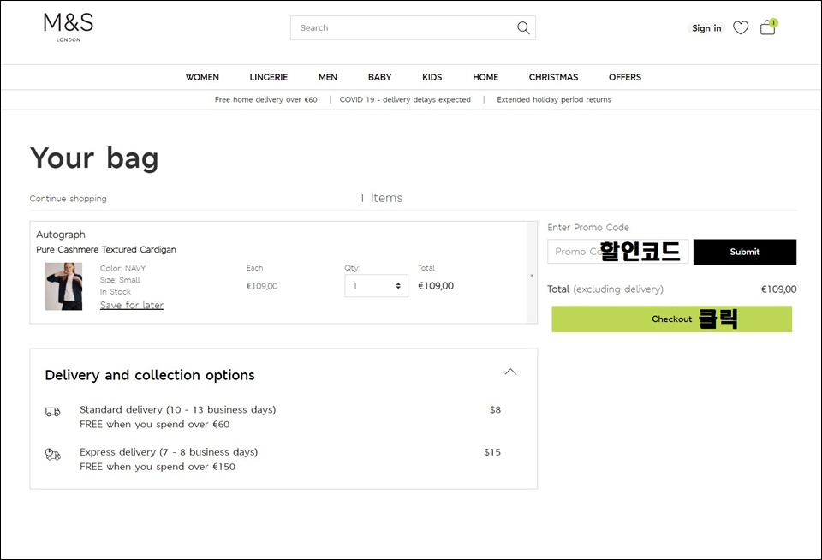Open the OFFERS menu
This screenshot has width=822, height=560.
(625, 77)
